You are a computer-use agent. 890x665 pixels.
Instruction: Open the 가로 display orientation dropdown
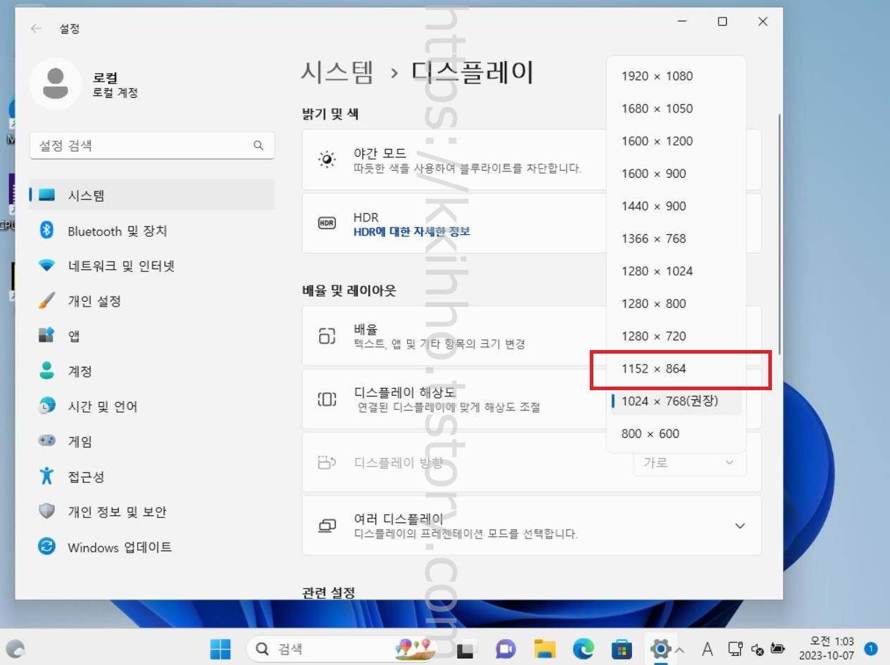click(689, 463)
